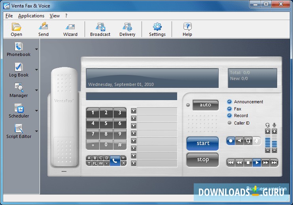
Task: Open Settings gear in toolbar
Action: pos(157,30)
